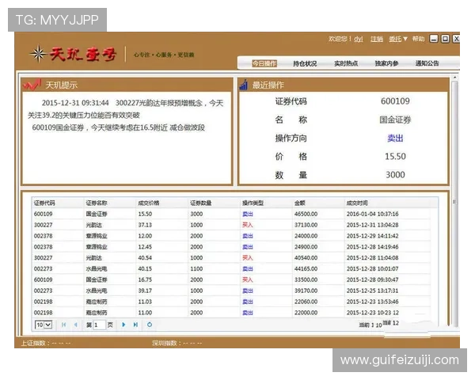The width and height of the screenshot is (475, 380).
Task: Select row dated 2016-01-04 10:37:16
Action: point(231,214)
